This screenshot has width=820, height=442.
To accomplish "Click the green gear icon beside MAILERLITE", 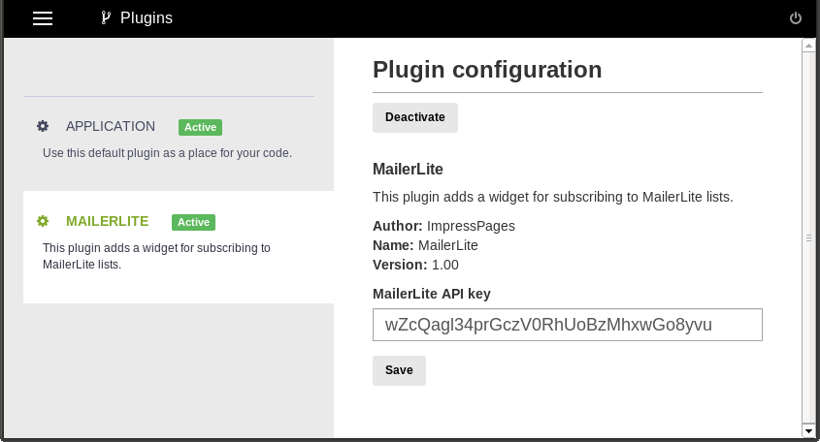I will 43,221.
